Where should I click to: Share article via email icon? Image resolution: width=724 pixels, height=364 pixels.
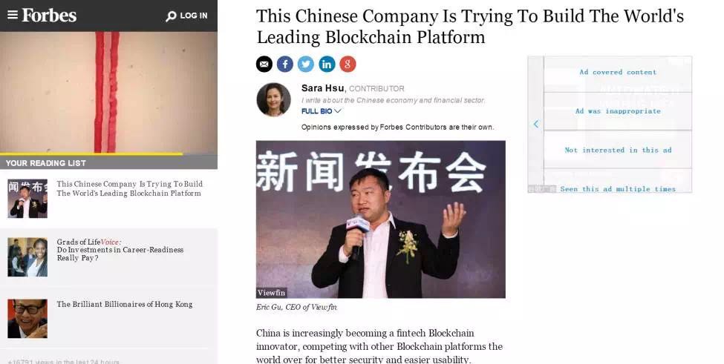click(264, 64)
